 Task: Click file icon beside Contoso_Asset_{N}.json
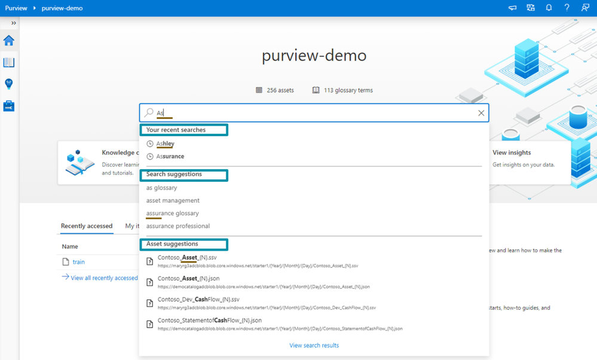150,282
